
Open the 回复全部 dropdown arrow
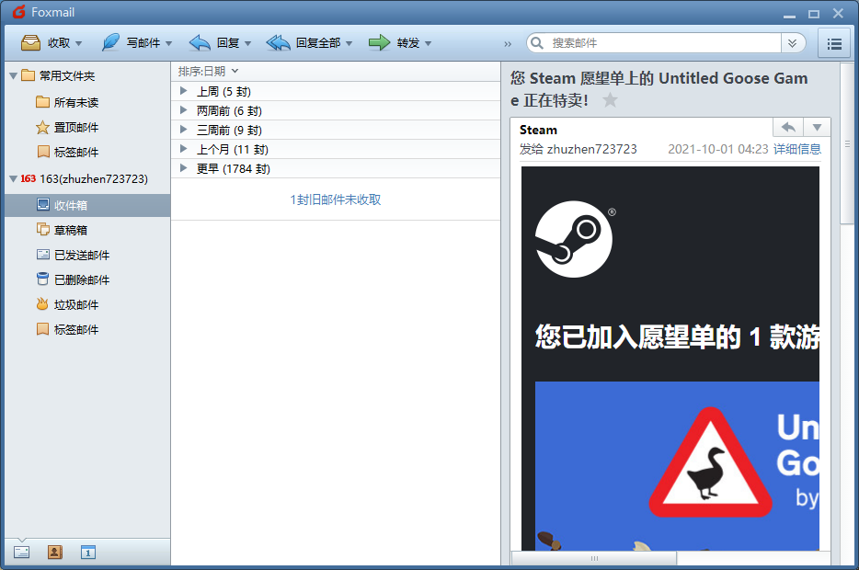(x=349, y=43)
